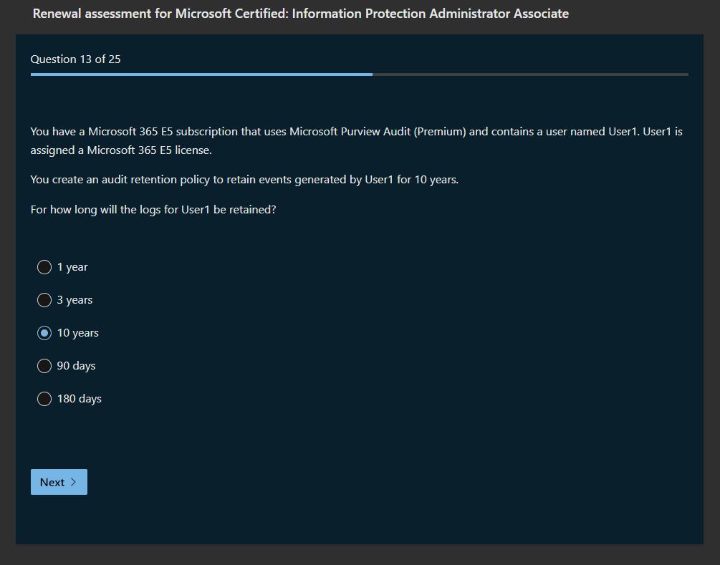Select the '1 year' radio button circle
This screenshot has width=720, height=565.
(x=44, y=267)
